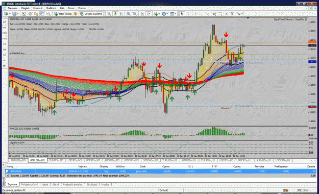
Task: Switch chart to bar chart style
Action: click(109, 14)
